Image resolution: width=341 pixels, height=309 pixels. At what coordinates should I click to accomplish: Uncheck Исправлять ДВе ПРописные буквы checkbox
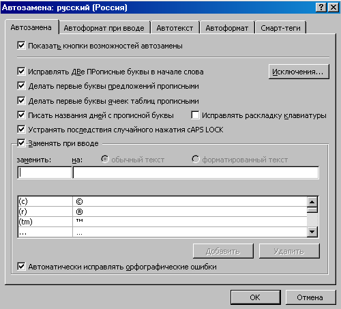[x=21, y=72]
